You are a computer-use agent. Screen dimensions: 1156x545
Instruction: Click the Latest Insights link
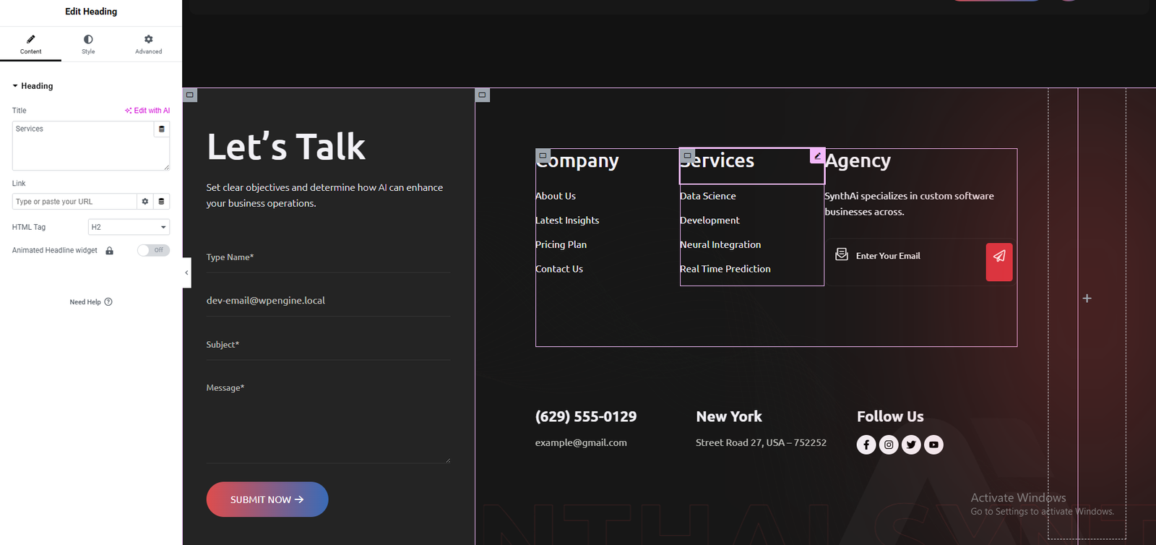(567, 220)
